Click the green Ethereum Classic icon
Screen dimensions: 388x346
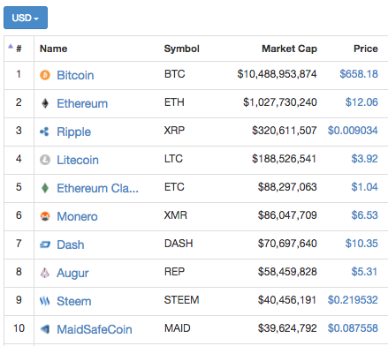(x=45, y=188)
